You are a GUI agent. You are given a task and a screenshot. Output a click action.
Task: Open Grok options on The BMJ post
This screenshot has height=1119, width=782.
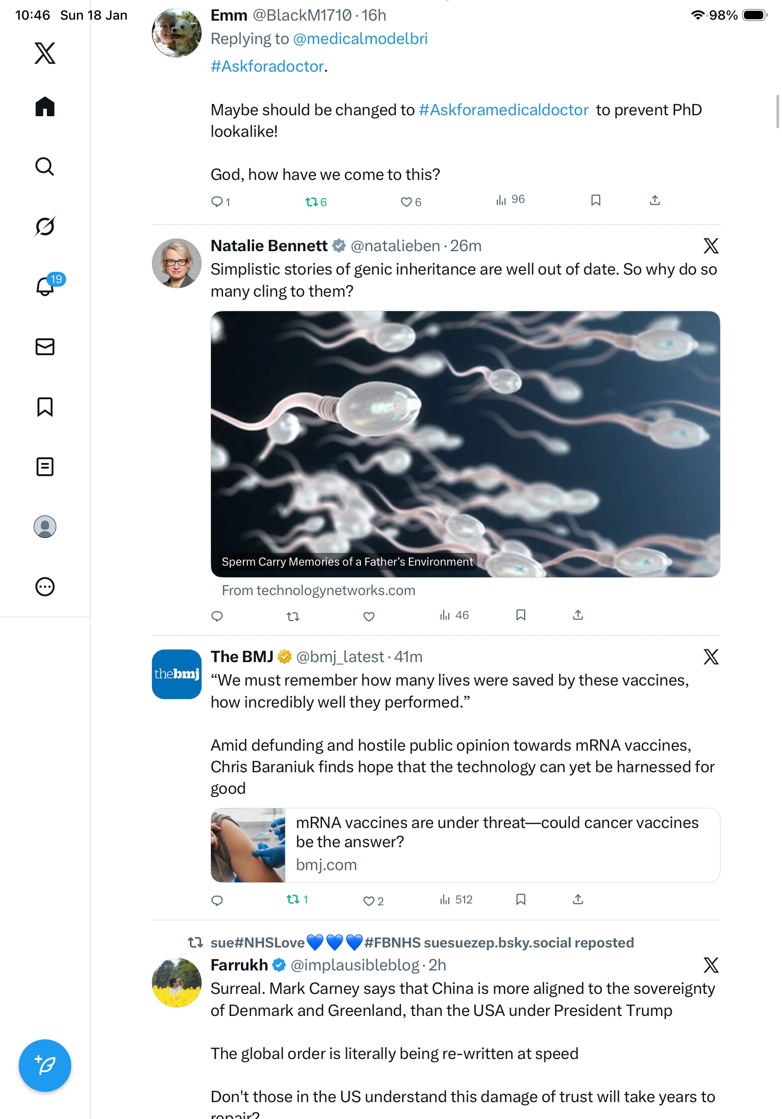[711, 656]
